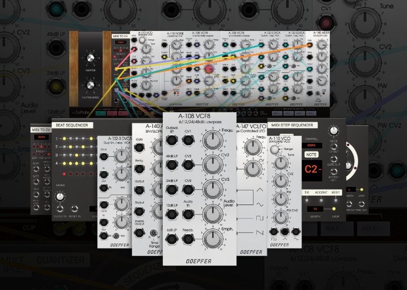This screenshot has height=290, width=407.
Task: Click Gate jack on front A-140 envelope module
Action: (139, 148)
